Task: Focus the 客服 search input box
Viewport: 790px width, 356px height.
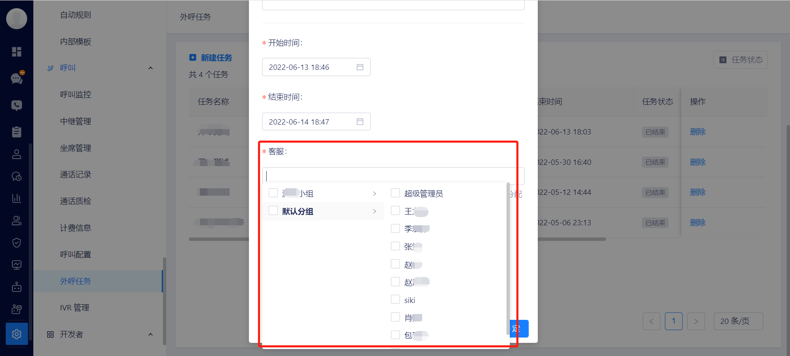Action: tap(393, 176)
